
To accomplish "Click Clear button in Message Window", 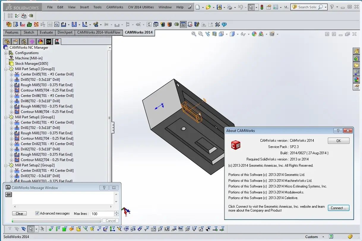I will coord(19,213).
